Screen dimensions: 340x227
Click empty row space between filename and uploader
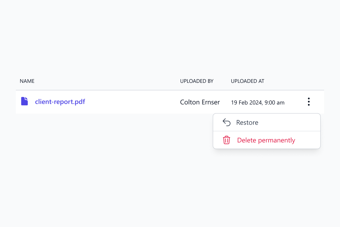click(x=130, y=102)
